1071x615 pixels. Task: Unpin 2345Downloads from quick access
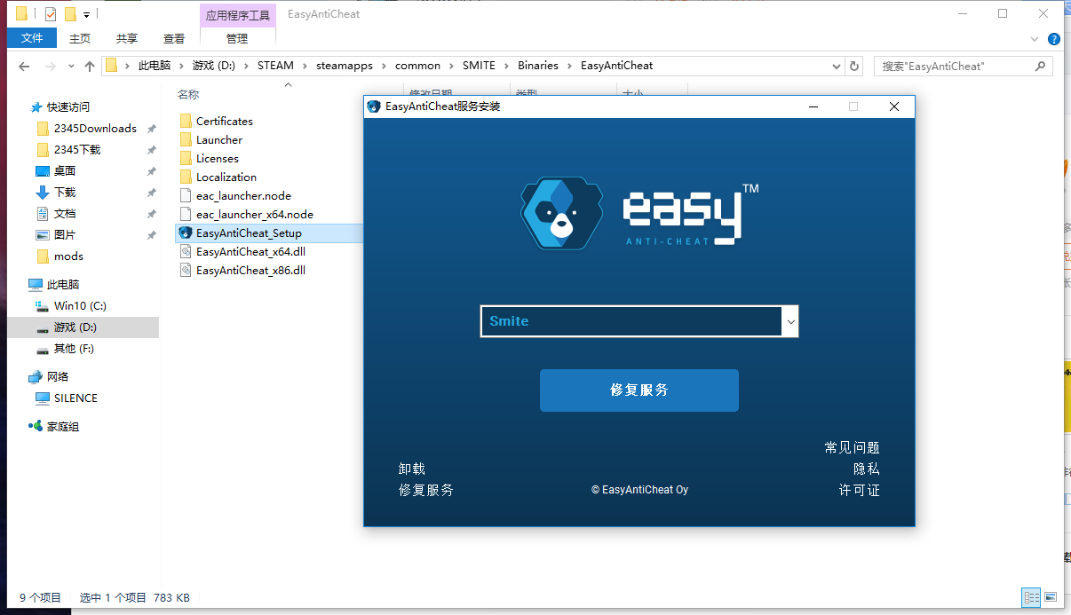(x=151, y=129)
